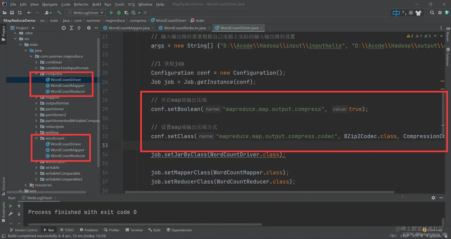This screenshot has width=451, height=239.
Task: Collapse the wordcount package folder
Action: (x=36, y=138)
